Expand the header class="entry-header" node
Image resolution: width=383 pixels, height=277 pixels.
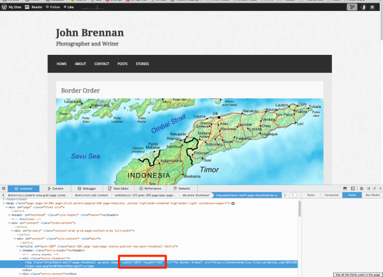[x=20, y=250]
